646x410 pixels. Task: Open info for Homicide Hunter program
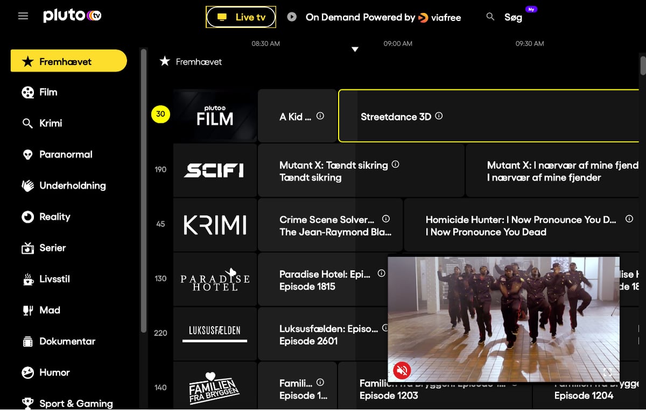coord(629,219)
